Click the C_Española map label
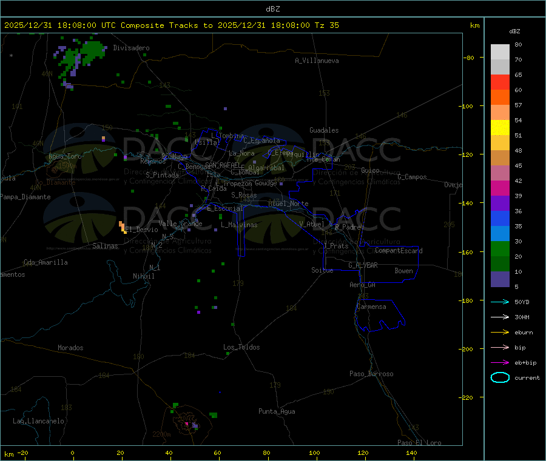The image size is (546, 461). [x=261, y=141]
